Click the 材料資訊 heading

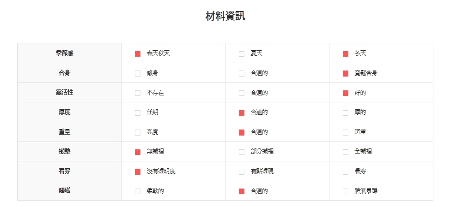225,17
